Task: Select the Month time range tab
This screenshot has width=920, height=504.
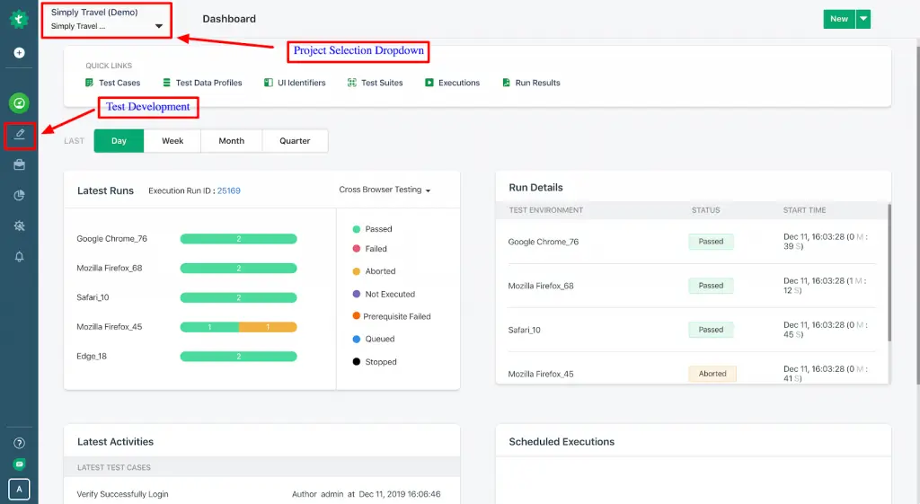Action: tap(231, 141)
